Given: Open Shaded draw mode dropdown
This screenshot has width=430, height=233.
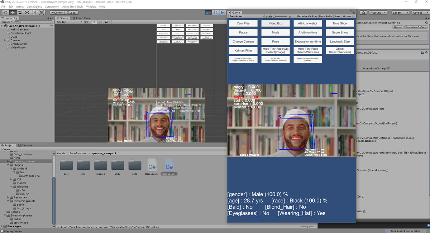Looking at the screenshot, I should coord(70,22).
